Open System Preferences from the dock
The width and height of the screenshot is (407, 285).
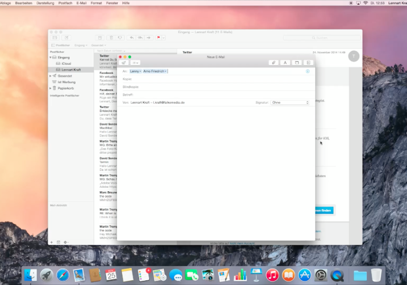[x=321, y=275]
